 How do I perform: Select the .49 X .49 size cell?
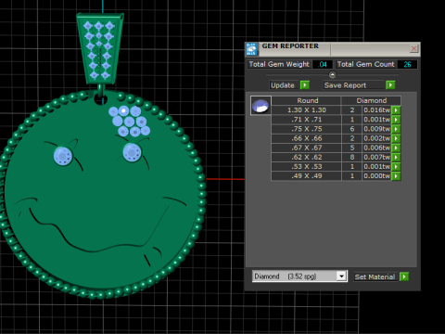coord(307,176)
